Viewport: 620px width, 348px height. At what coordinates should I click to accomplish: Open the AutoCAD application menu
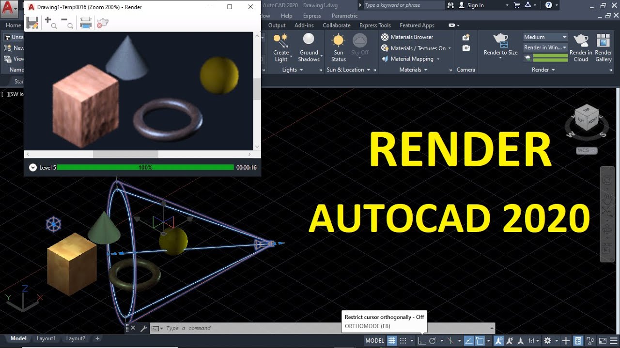[x=9, y=8]
